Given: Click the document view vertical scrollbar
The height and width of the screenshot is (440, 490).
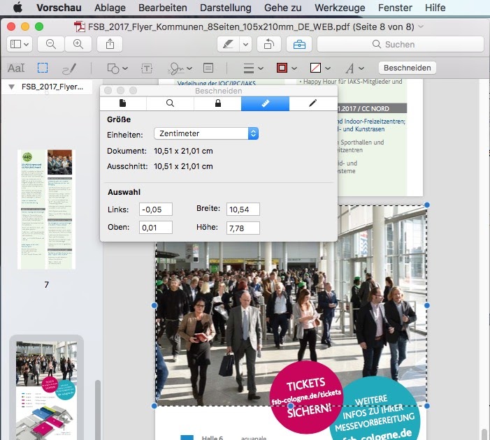Looking at the screenshot, I should pos(484,434).
